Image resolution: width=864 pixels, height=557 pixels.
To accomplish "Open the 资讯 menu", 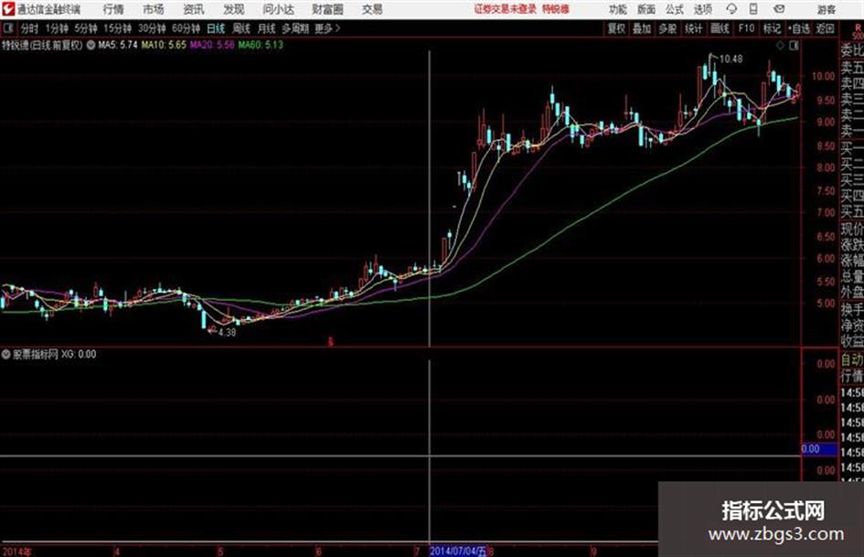I will click(x=194, y=9).
